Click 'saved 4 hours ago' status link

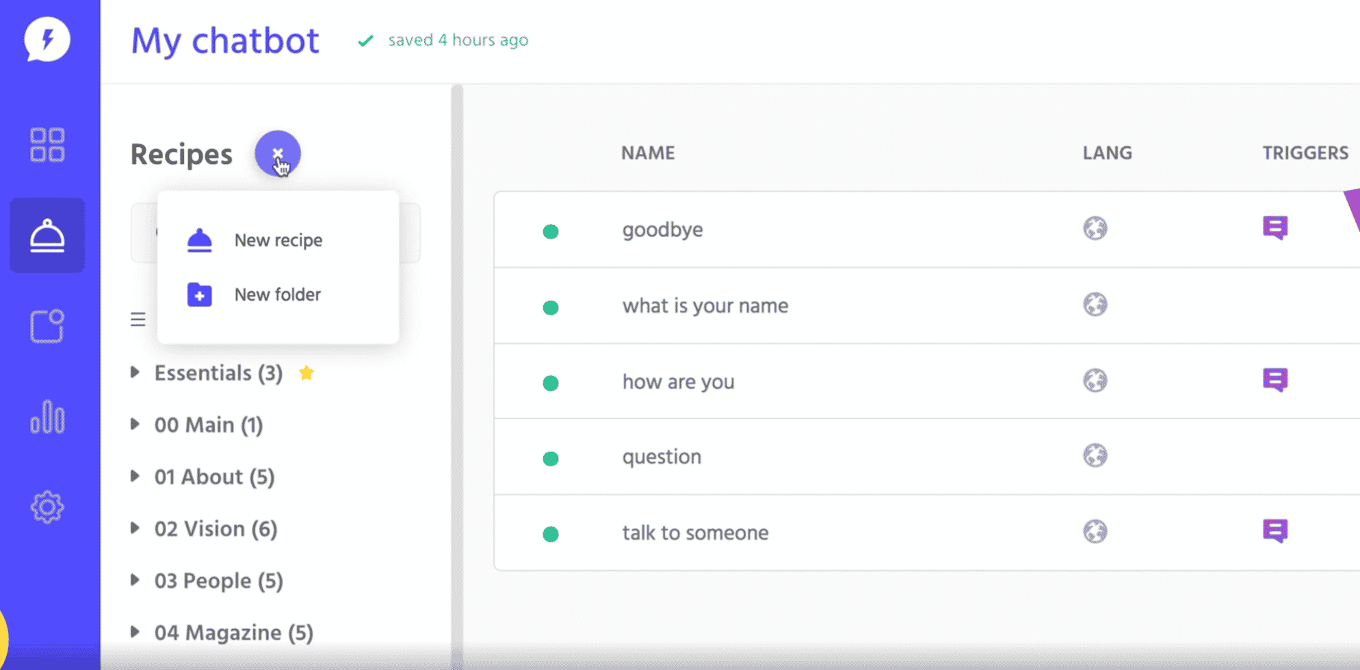click(457, 40)
